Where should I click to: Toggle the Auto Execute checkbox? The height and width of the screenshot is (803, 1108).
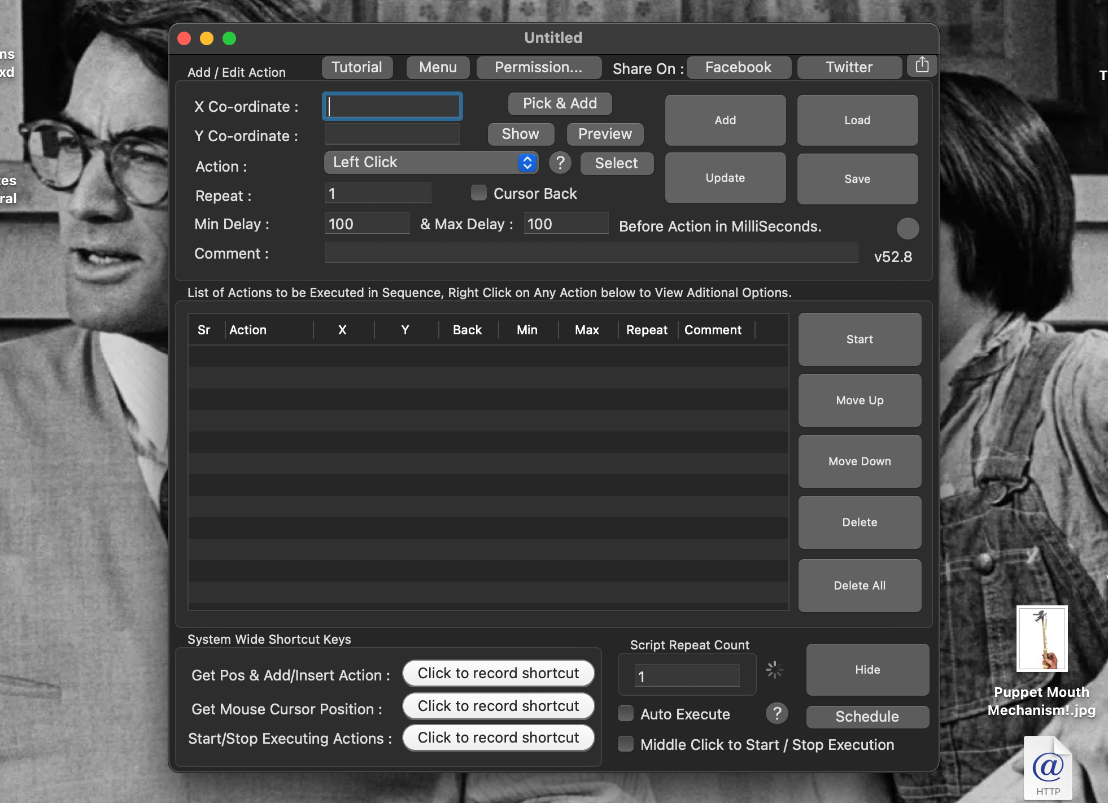tap(626, 714)
